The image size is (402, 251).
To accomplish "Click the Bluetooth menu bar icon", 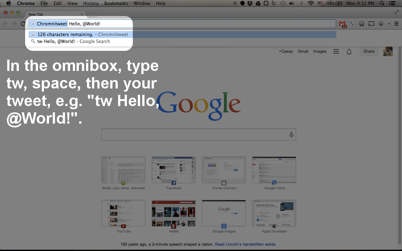I will point(301,3).
